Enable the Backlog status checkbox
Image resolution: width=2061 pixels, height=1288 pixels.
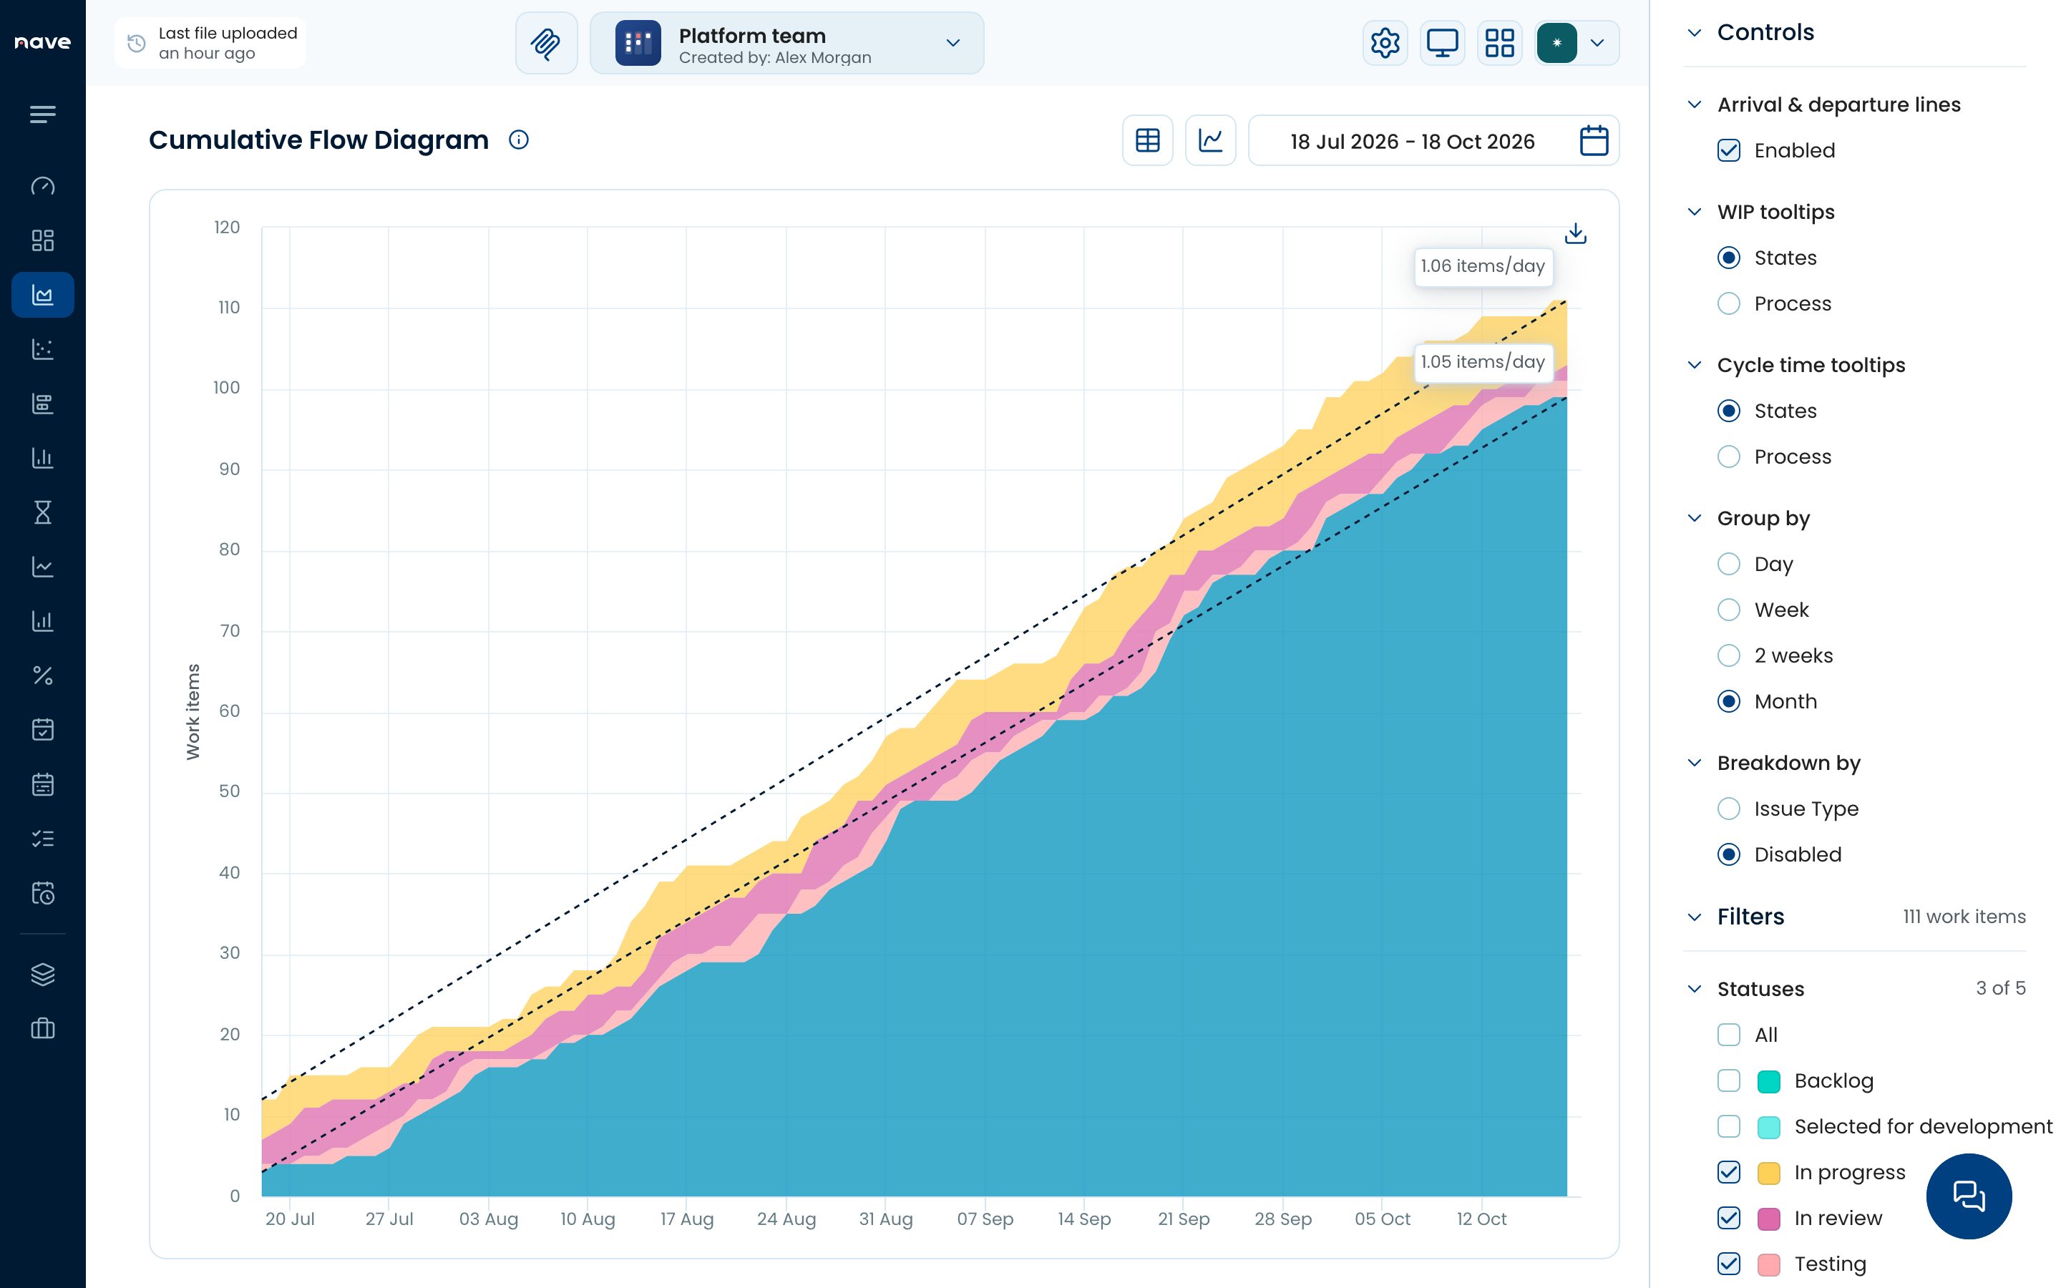pyautogui.click(x=1728, y=1081)
